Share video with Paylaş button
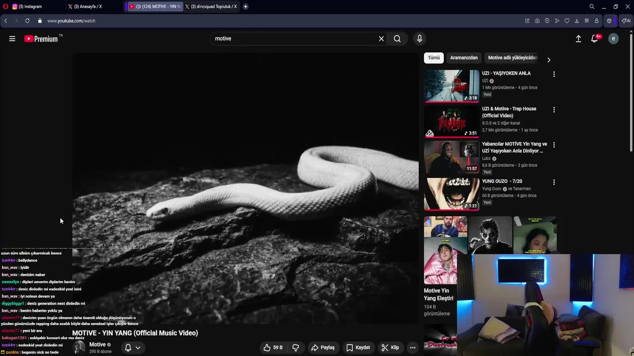Screen dimensions: 634x356 tap(323, 348)
